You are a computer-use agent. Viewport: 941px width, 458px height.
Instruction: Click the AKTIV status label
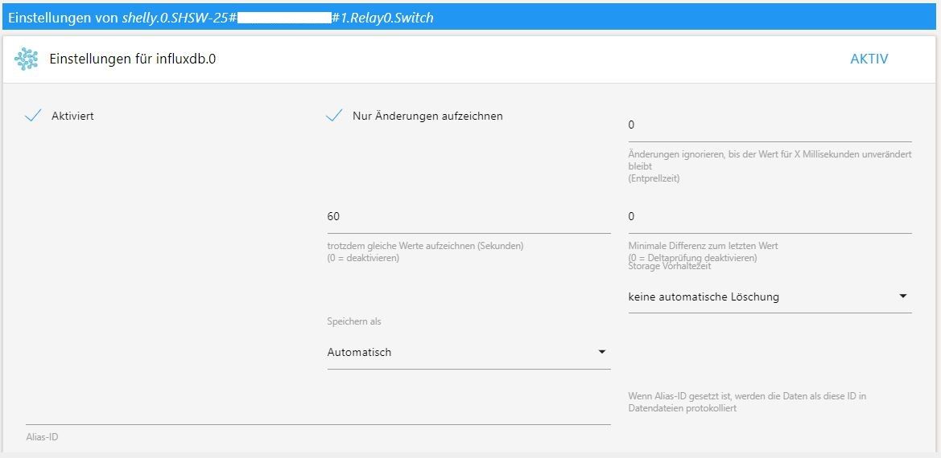click(869, 59)
